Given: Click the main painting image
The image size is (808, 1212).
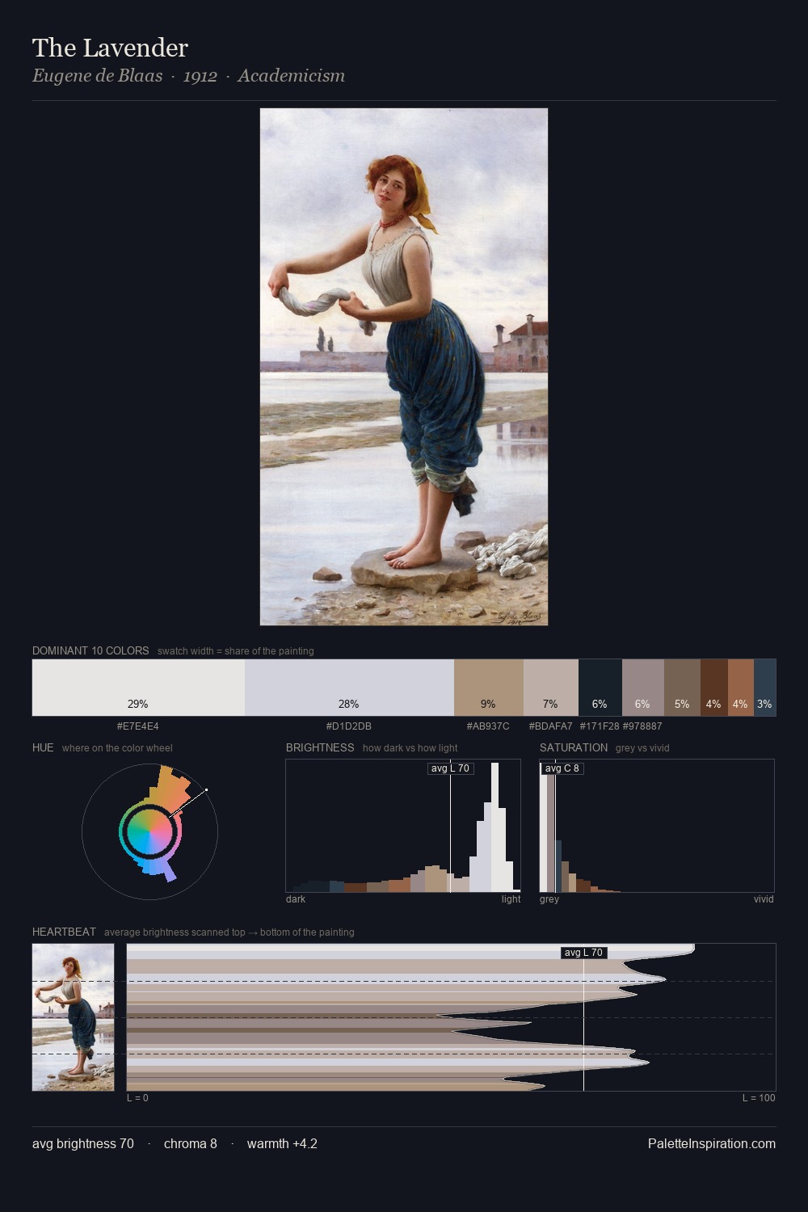Looking at the screenshot, I should coord(404,367).
